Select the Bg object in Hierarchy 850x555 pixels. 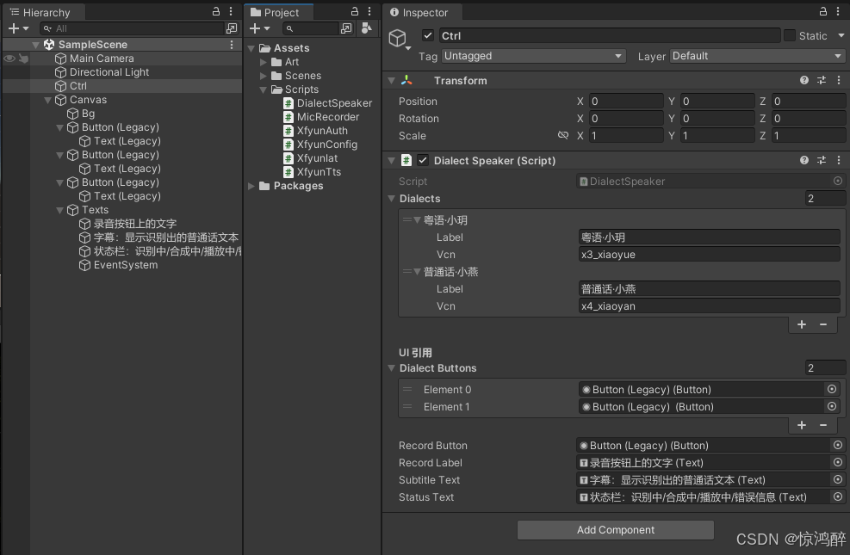click(81, 114)
